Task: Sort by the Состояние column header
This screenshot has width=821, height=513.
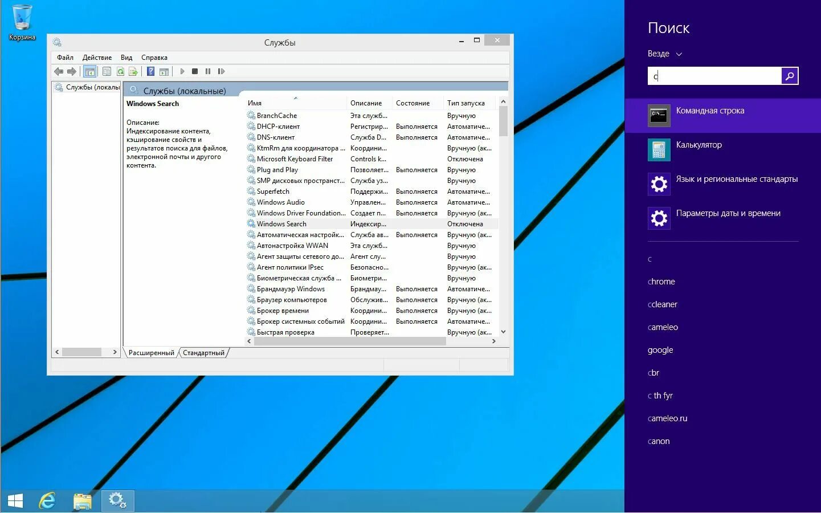Action: pyautogui.click(x=418, y=103)
